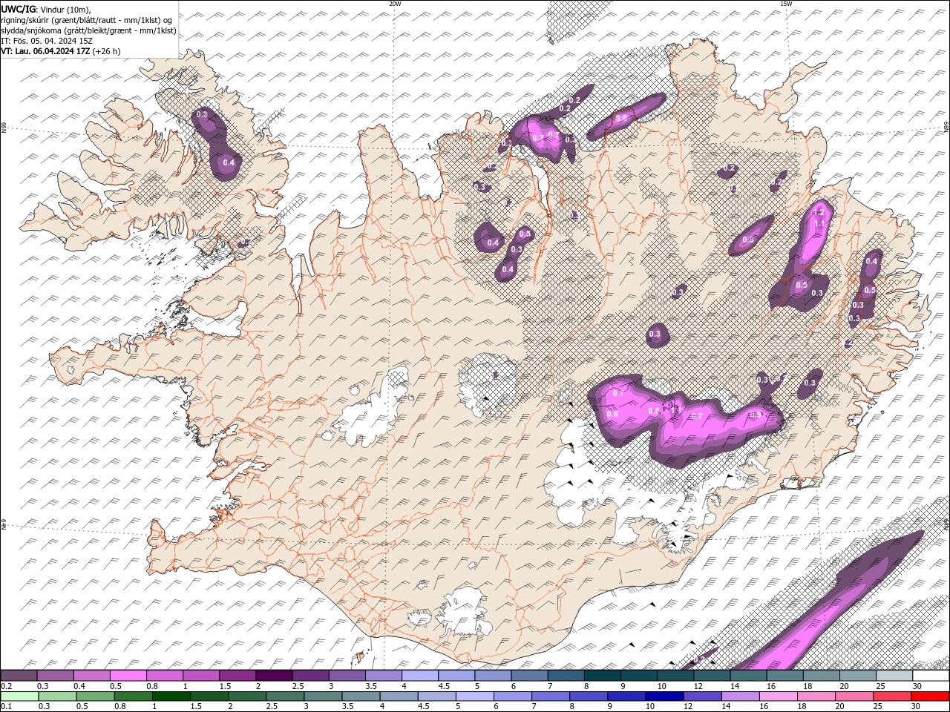Pick the darkest purple 2 mm snow swatch

click(274, 676)
